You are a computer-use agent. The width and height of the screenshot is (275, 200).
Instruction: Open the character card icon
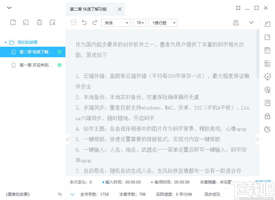click(267, 103)
